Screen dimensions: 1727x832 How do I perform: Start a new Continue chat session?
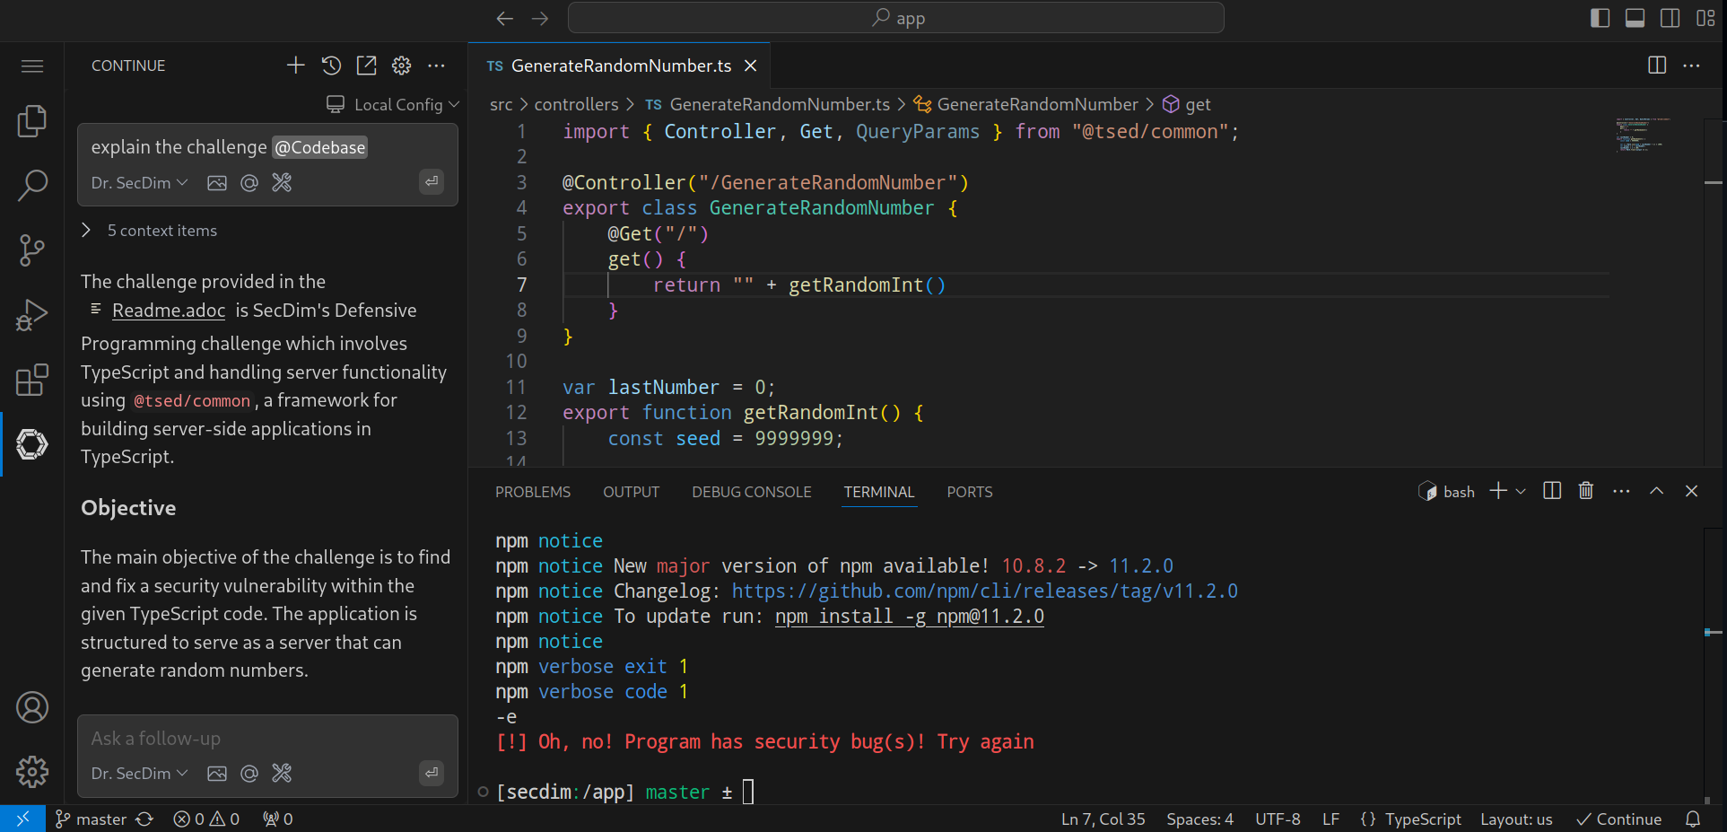pyautogui.click(x=295, y=65)
